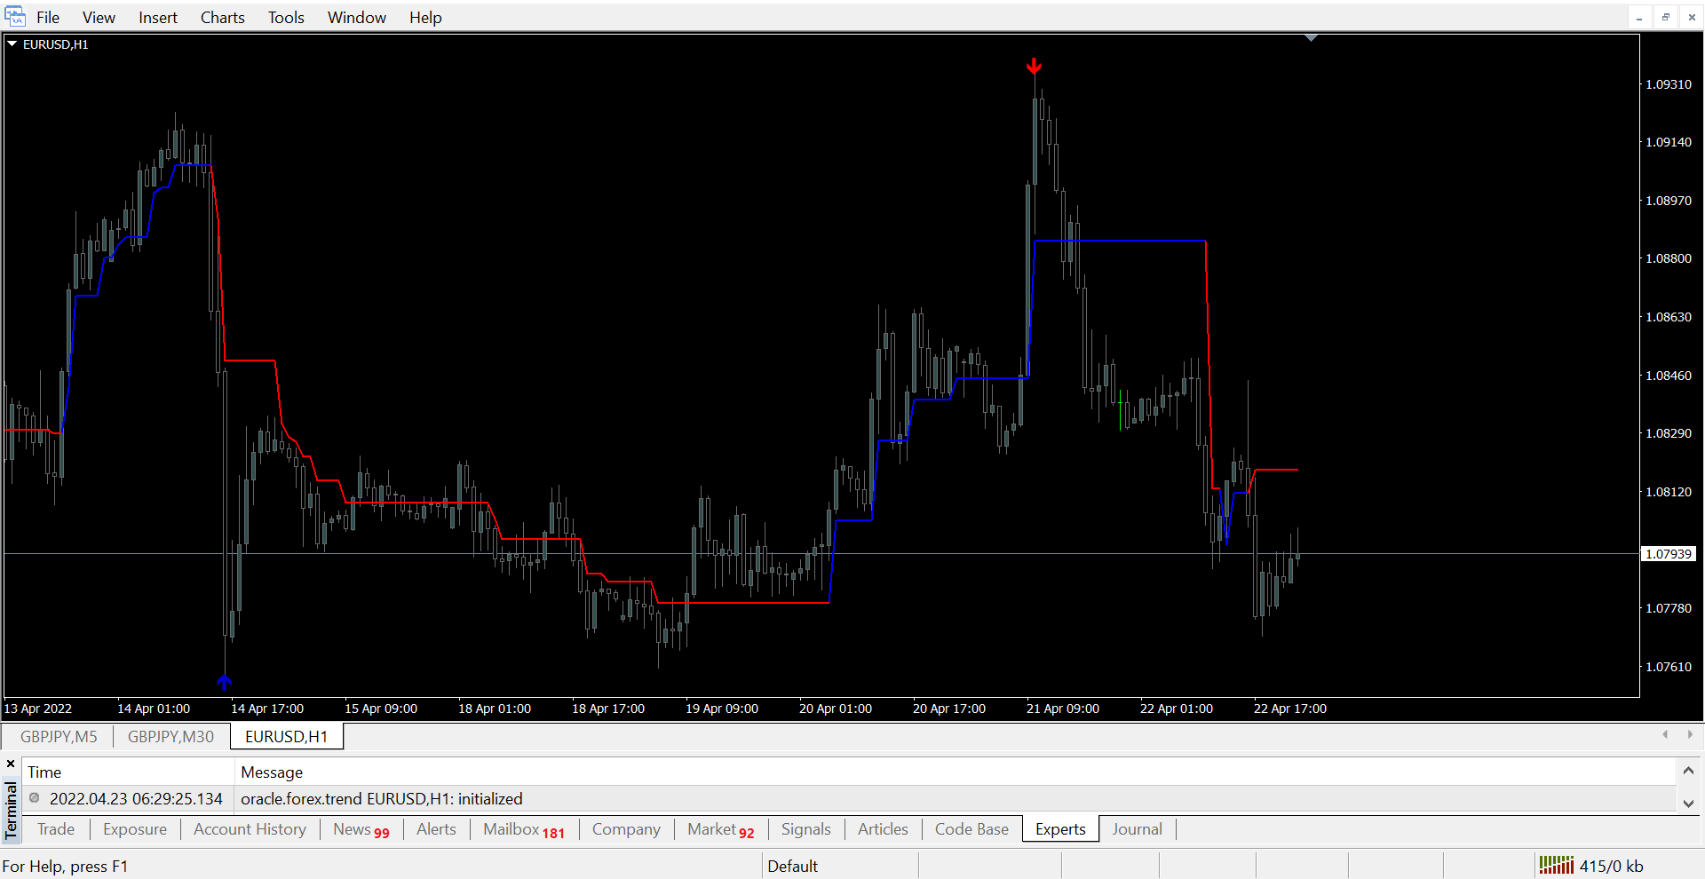This screenshot has height=879, width=1705.
Task: Click the chart shift triangle marker
Action: click(1311, 38)
